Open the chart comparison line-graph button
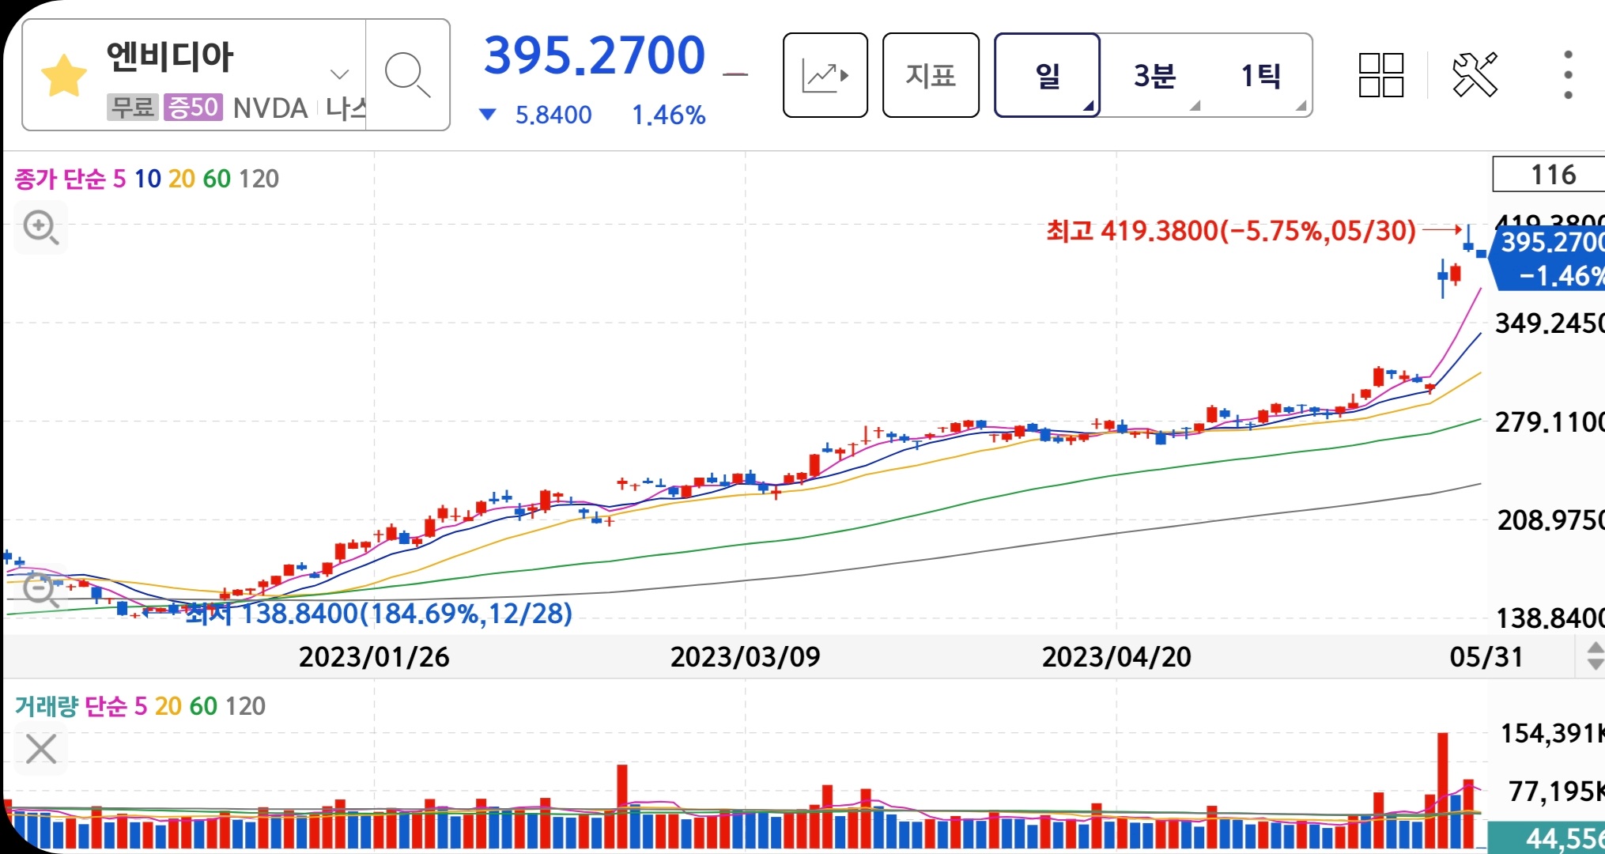Viewport: 1605px width, 854px height. tap(825, 75)
